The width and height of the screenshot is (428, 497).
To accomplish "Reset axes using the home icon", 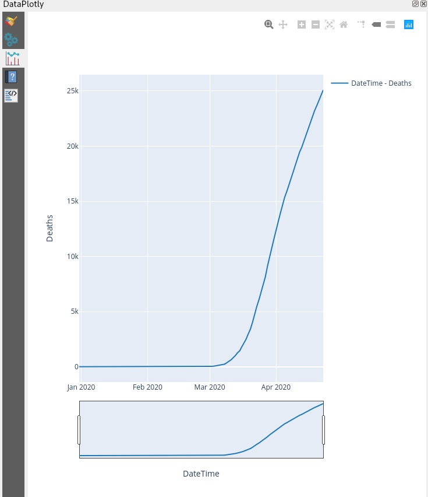I will pos(344,24).
